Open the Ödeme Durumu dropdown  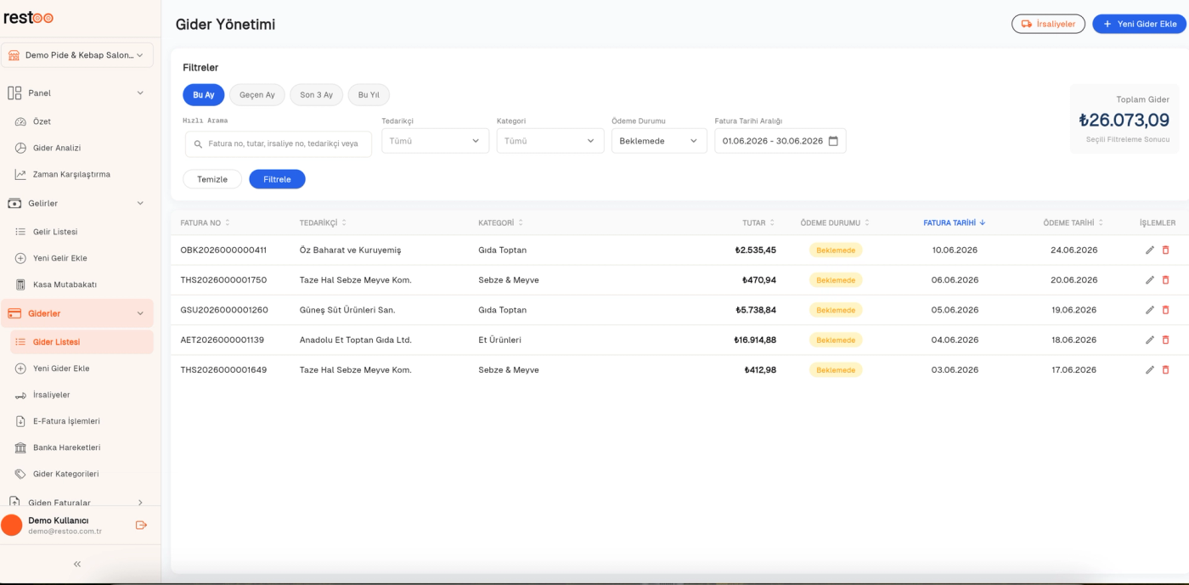coord(659,141)
